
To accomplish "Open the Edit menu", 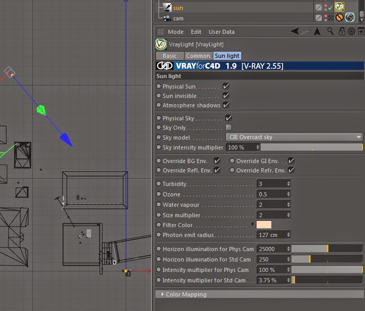I will [196, 32].
